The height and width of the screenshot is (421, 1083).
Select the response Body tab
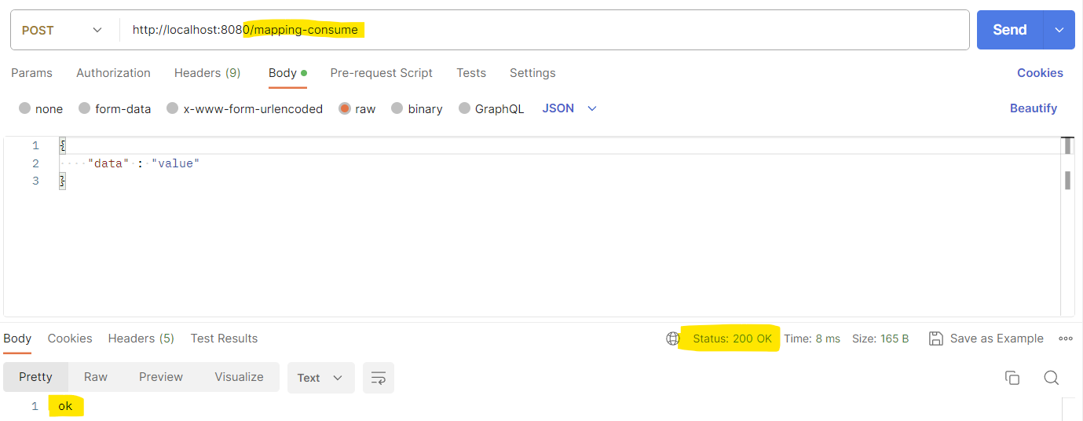[17, 339]
